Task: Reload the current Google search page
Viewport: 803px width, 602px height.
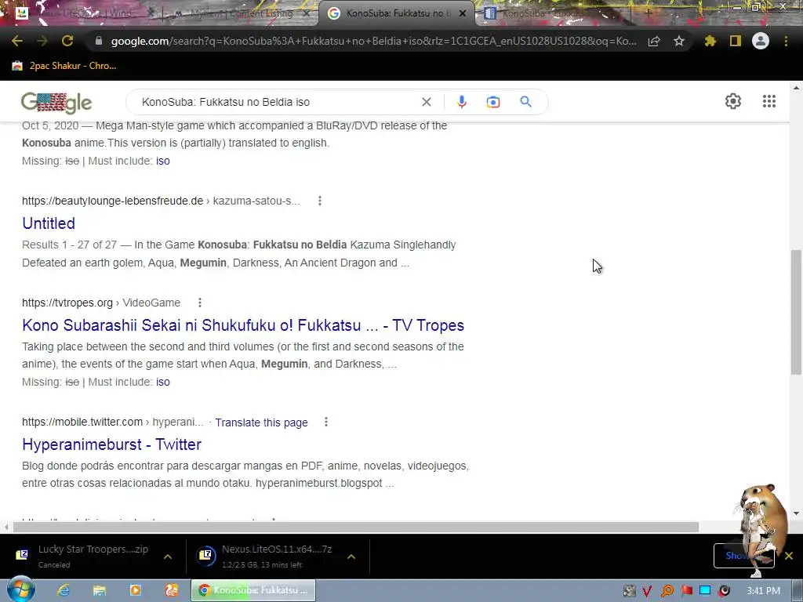Action: coord(67,41)
